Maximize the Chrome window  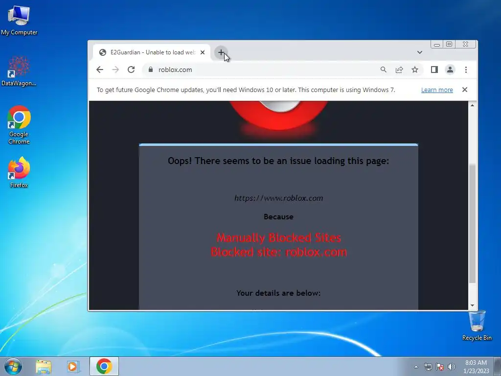449,45
